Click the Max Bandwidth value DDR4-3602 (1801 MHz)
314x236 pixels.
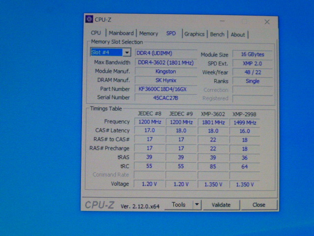[x=166, y=62]
